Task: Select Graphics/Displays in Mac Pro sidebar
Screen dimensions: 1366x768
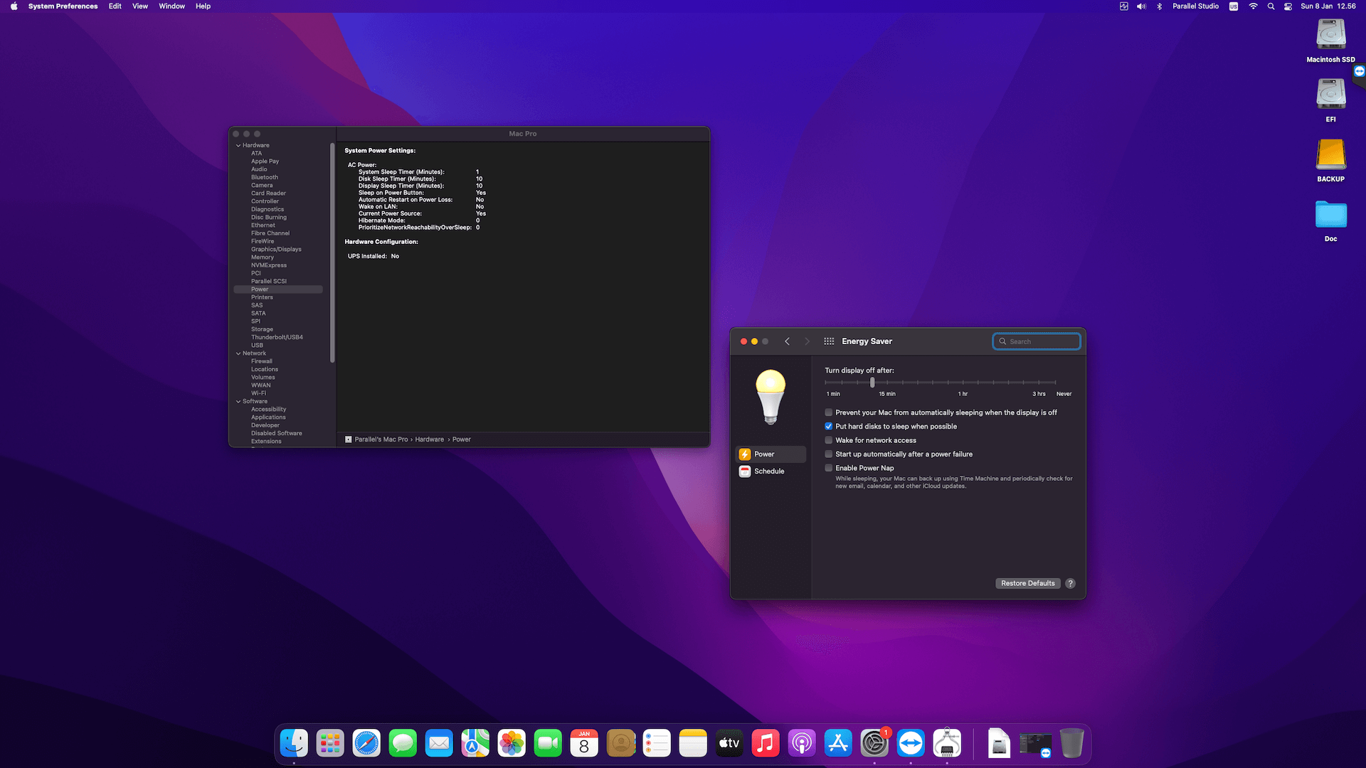Action: pyautogui.click(x=276, y=249)
